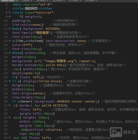Click line number 6 in the gutter
The height and width of the screenshot is (140, 138).
click(7, 4)
